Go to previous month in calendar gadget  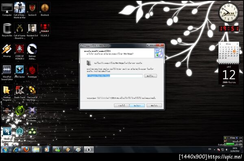[x=220, y=44]
